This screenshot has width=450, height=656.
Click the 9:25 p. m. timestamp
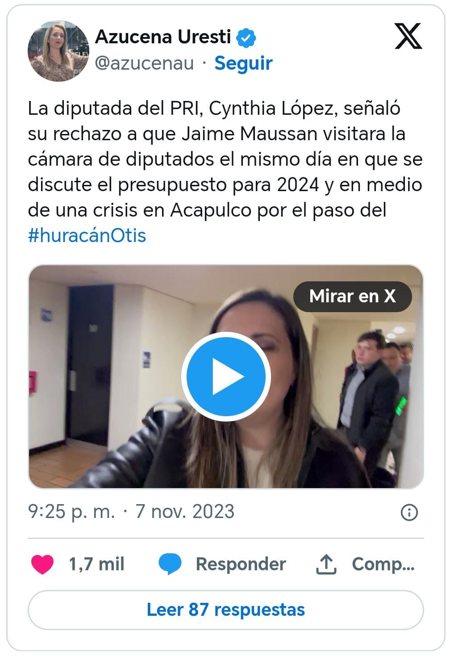(71, 512)
